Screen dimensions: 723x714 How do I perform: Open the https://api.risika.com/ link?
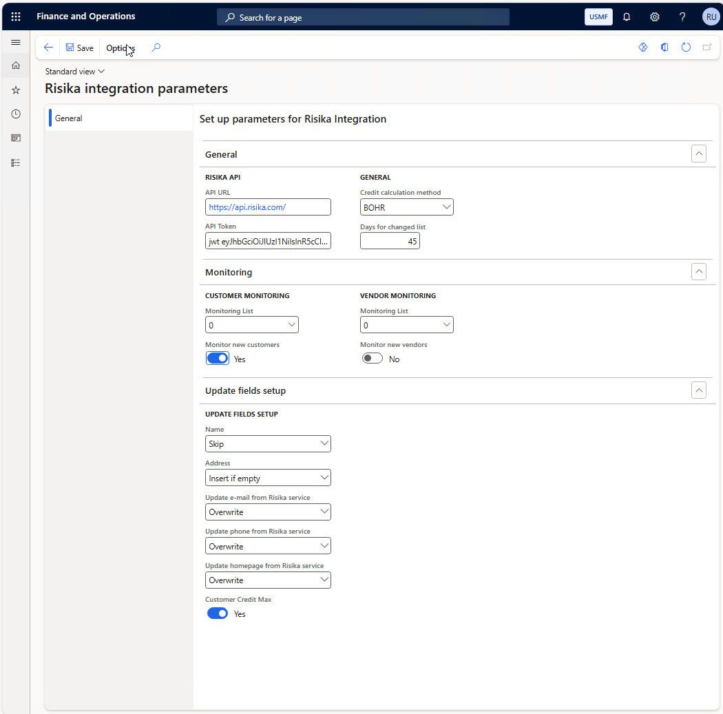[x=247, y=207]
